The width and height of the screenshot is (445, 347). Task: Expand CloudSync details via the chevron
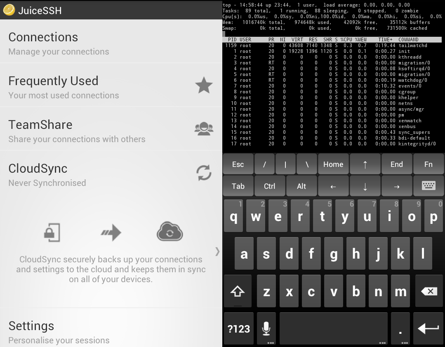coord(217,252)
